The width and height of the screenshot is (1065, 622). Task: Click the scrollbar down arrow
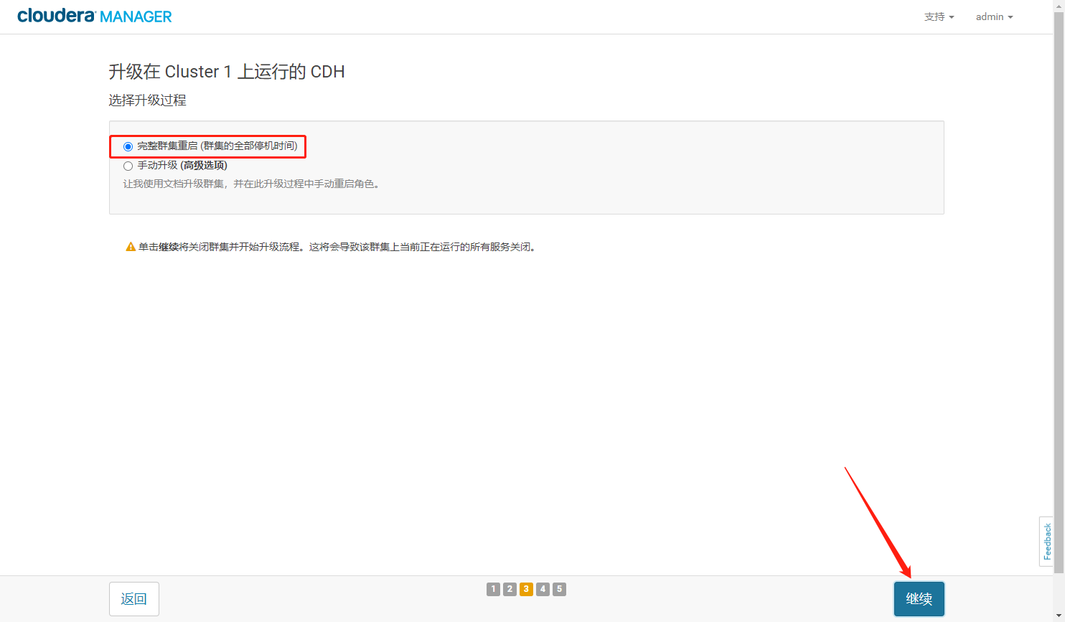tap(1059, 616)
